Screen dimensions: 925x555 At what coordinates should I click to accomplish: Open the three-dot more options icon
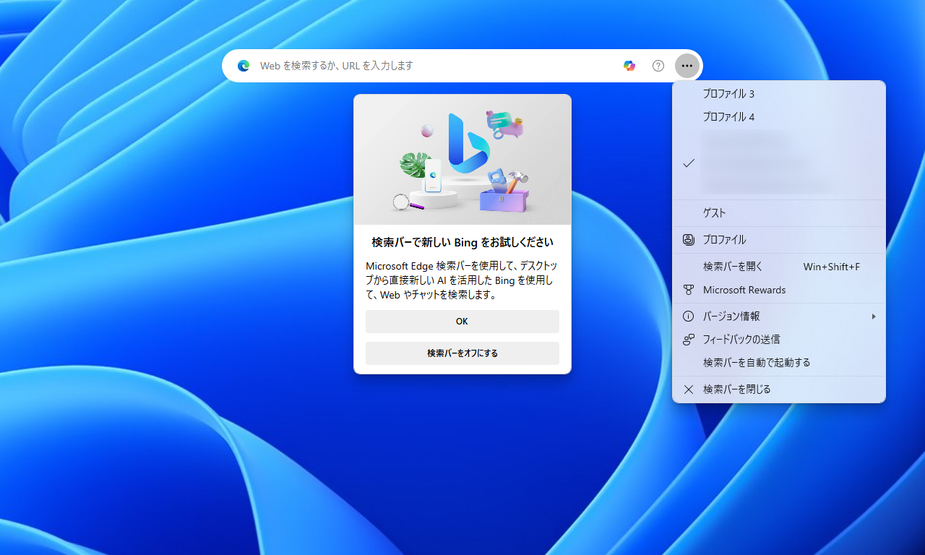tap(687, 66)
